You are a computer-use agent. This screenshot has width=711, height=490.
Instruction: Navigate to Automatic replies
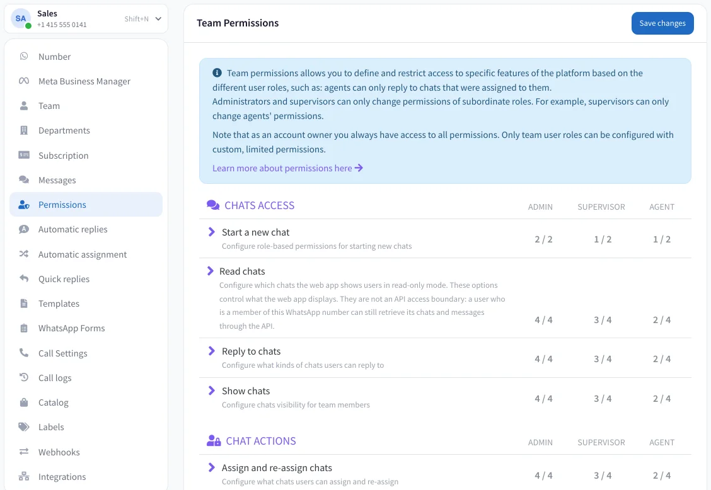86,229
